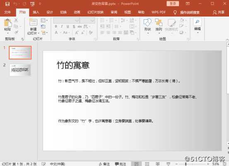The height and width of the screenshot is (166, 229).
Task: Toggle Bold formatting
Action: point(56,26)
